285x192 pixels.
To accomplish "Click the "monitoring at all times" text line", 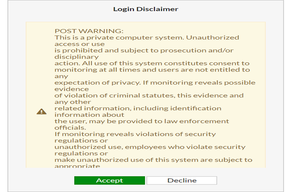I will coord(152,70).
